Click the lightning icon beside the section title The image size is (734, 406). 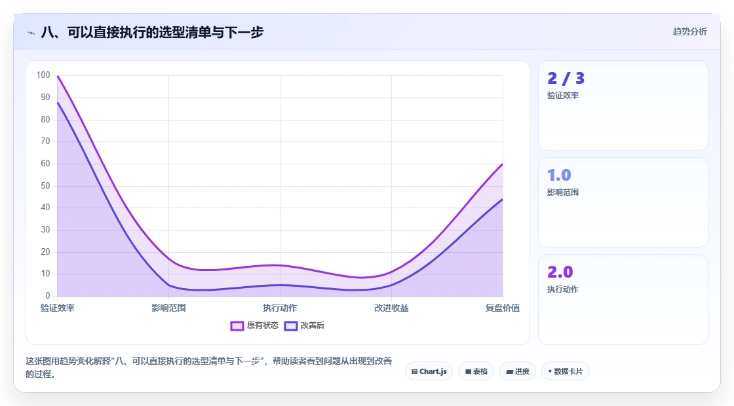coord(31,33)
